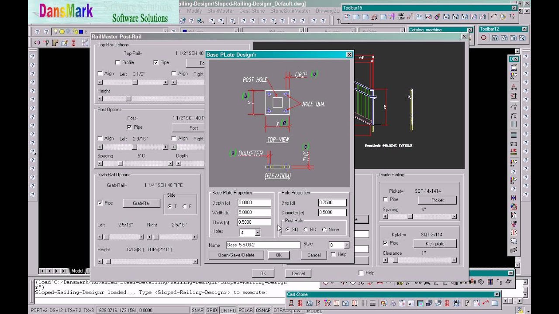Uncheck the Pipe checkbox in Post Options
The height and width of the screenshot is (314, 559).
[x=130, y=127]
